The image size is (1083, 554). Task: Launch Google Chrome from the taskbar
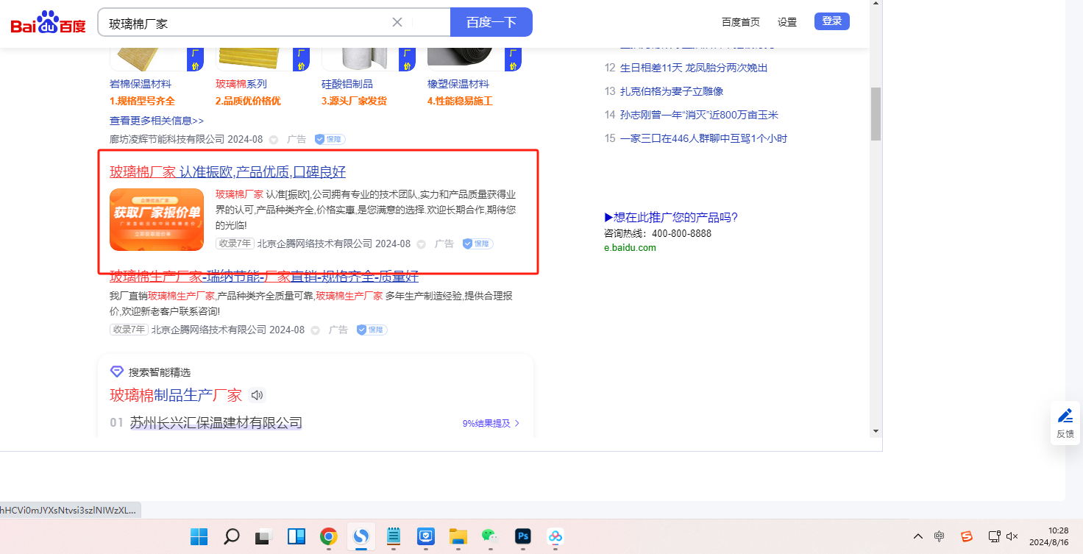pos(329,536)
